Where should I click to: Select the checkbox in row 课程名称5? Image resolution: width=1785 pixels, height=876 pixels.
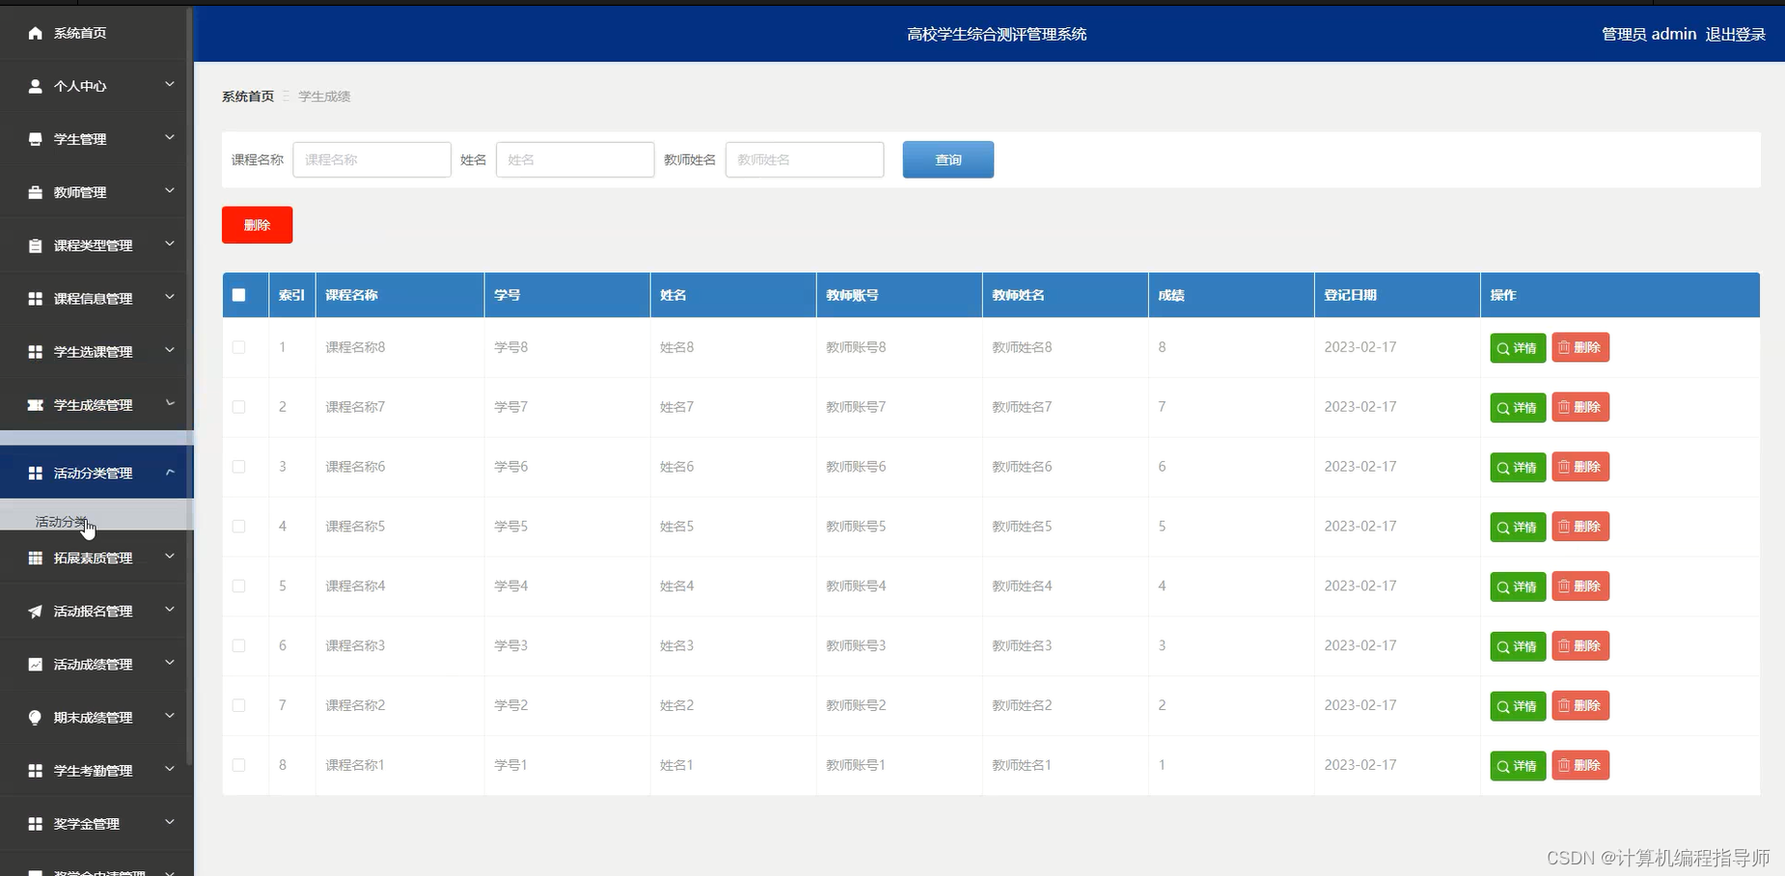point(238,527)
